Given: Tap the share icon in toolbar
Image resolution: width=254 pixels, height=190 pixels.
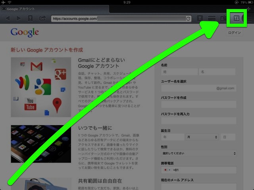Looking at the screenshot, I should (42, 18).
